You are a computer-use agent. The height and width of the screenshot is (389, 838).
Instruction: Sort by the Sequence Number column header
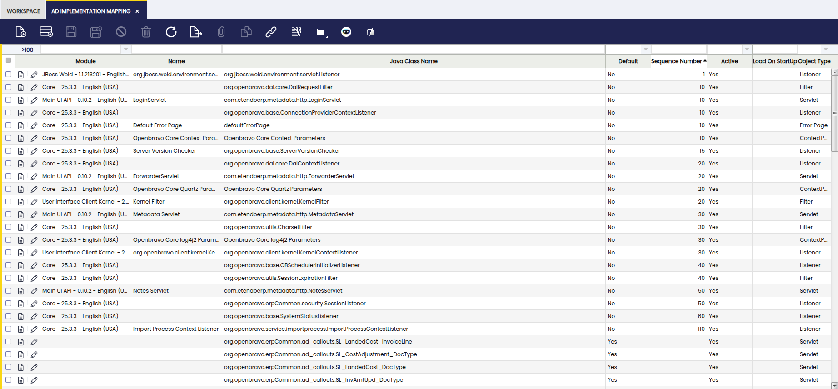pyautogui.click(x=677, y=61)
